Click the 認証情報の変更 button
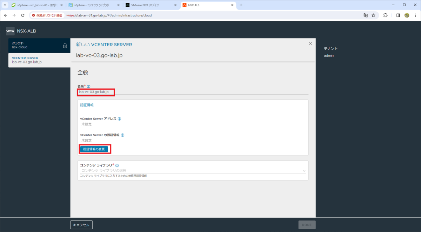This screenshot has width=421, height=232. tap(94, 149)
